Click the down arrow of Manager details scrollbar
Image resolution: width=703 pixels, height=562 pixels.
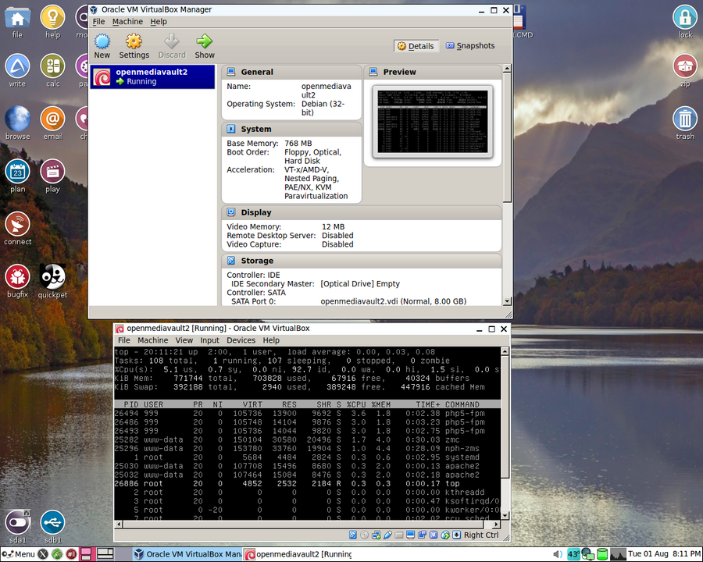pyautogui.click(x=507, y=301)
